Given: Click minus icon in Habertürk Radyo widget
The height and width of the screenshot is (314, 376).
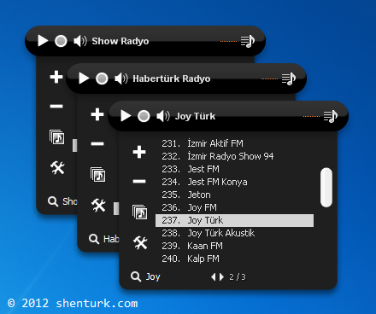Looking at the screenshot, I should pyautogui.click(x=97, y=144).
